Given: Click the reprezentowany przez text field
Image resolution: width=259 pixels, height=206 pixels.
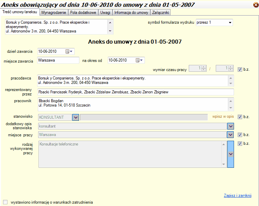Looking at the screenshot, I should [x=135, y=92].
